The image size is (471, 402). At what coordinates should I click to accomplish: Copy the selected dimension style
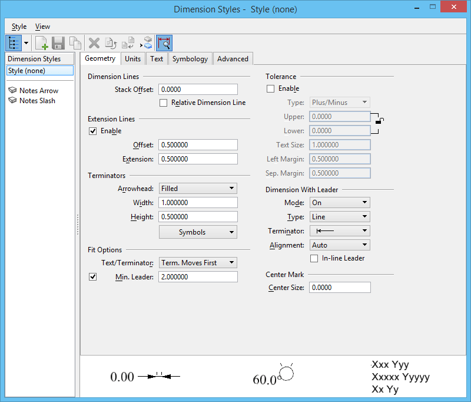point(75,42)
